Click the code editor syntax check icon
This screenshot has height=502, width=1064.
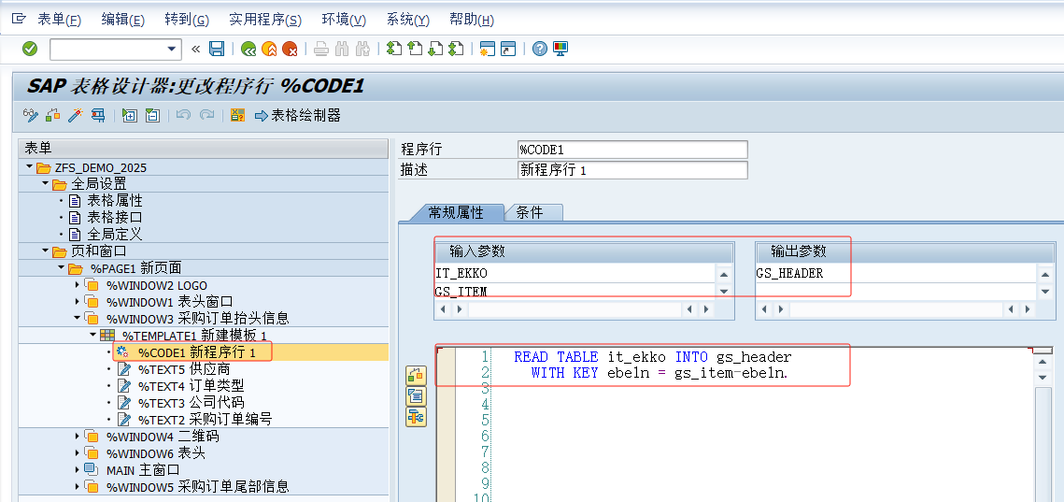point(416,375)
